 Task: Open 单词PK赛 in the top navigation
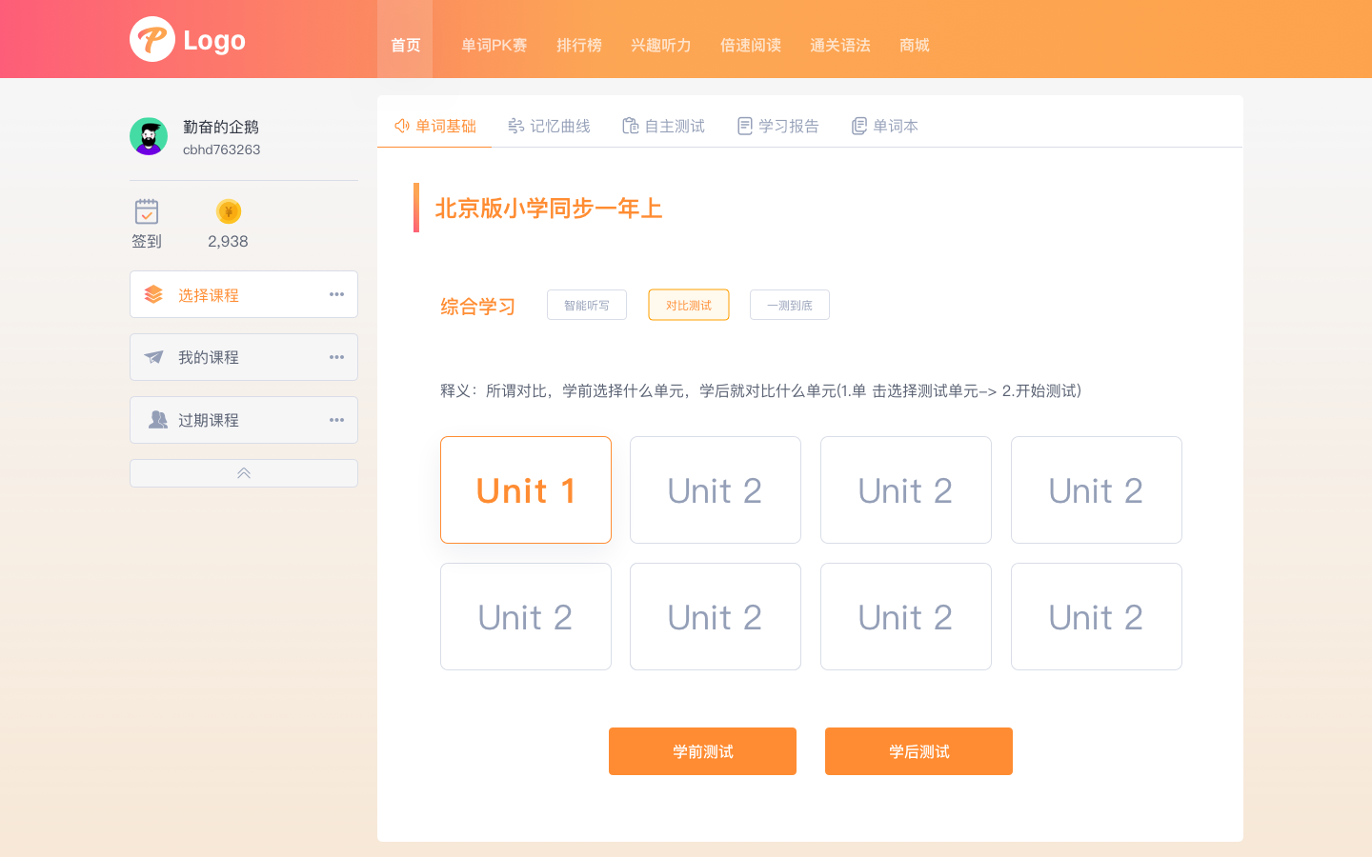point(494,45)
